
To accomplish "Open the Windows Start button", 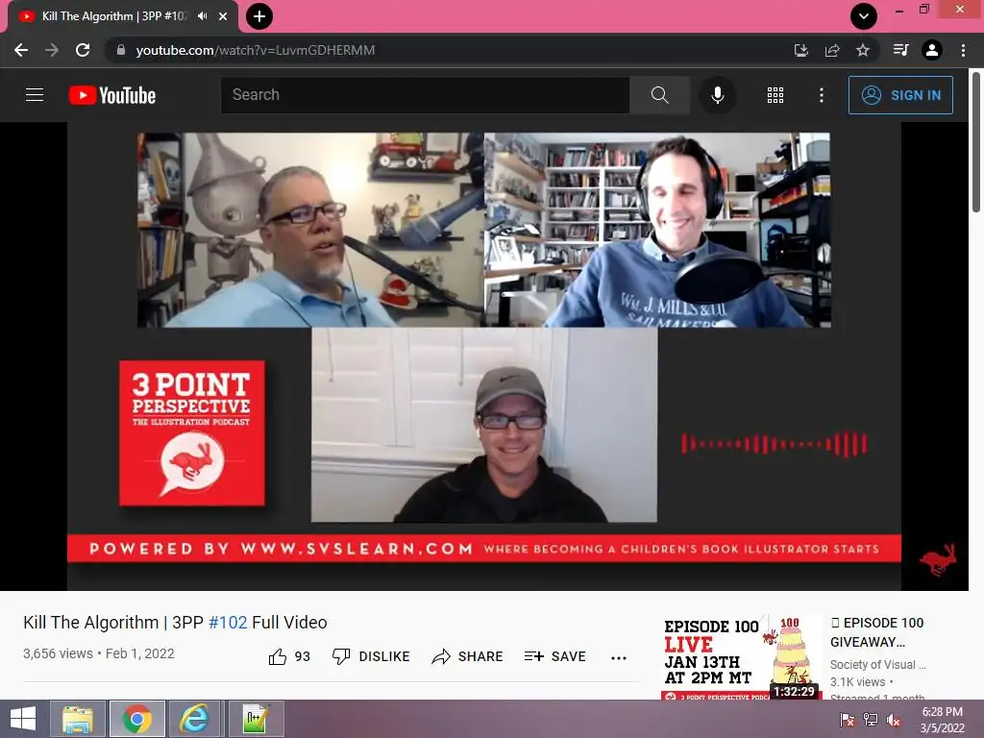I will click(23, 719).
